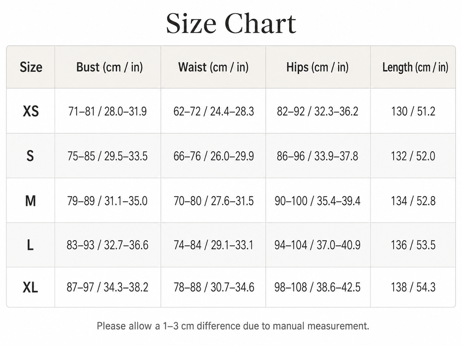Image resolution: width=462 pixels, height=346 pixels.
Task: Click XS bust value 71–81 / 28.0–31.9
Action: (x=107, y=111)
